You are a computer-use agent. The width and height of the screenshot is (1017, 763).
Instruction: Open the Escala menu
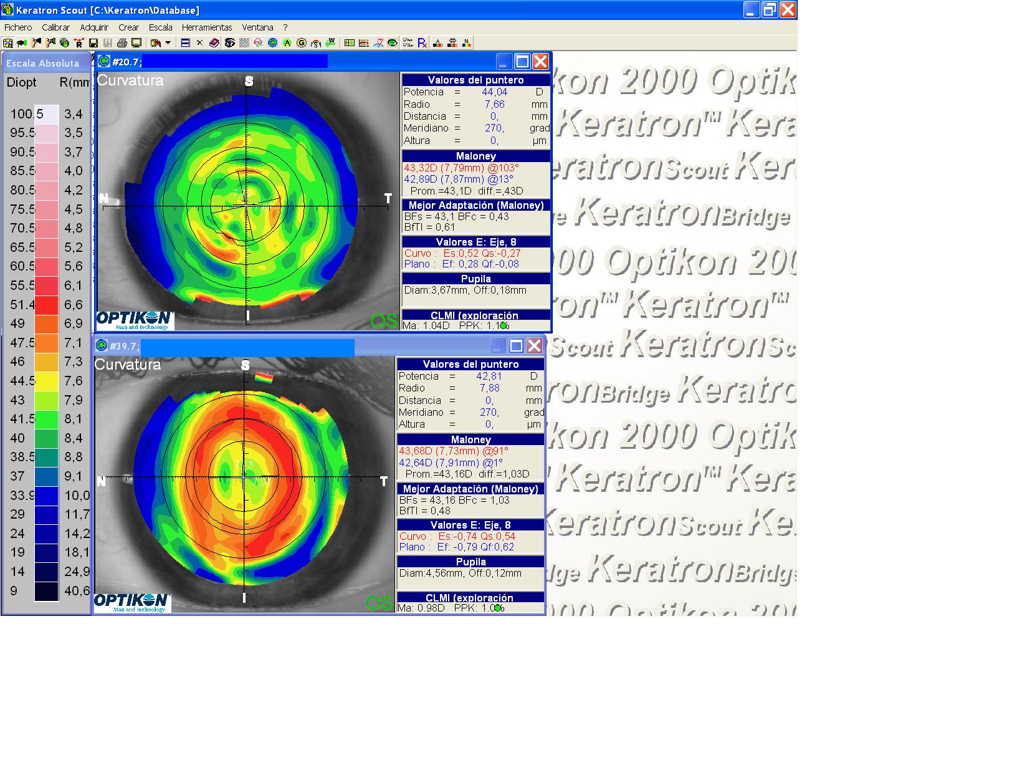(x=161, y=27)
